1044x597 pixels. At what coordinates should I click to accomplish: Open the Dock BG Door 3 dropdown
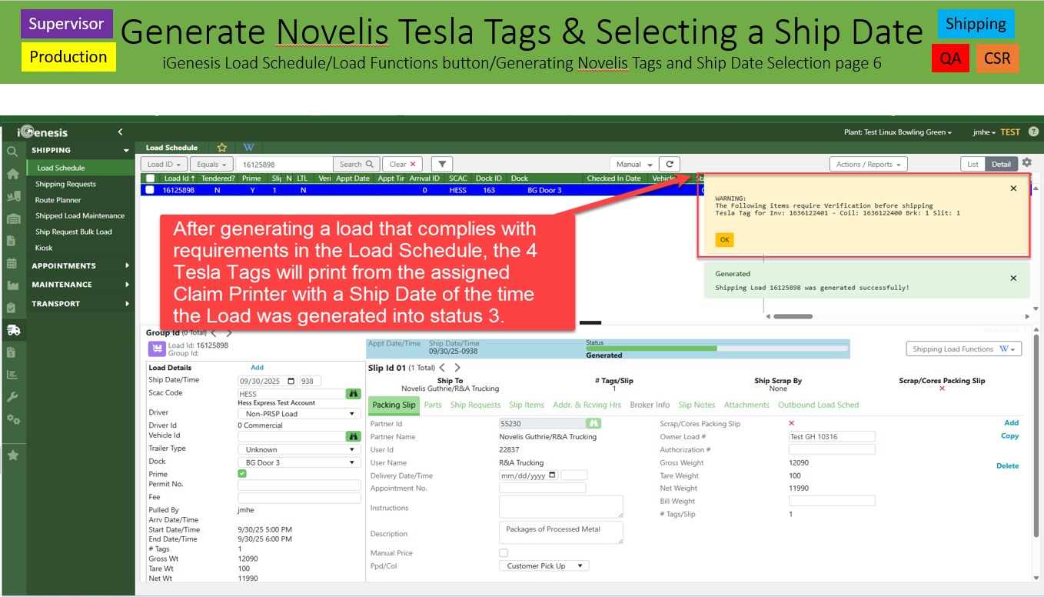click(x=299, y=462)
